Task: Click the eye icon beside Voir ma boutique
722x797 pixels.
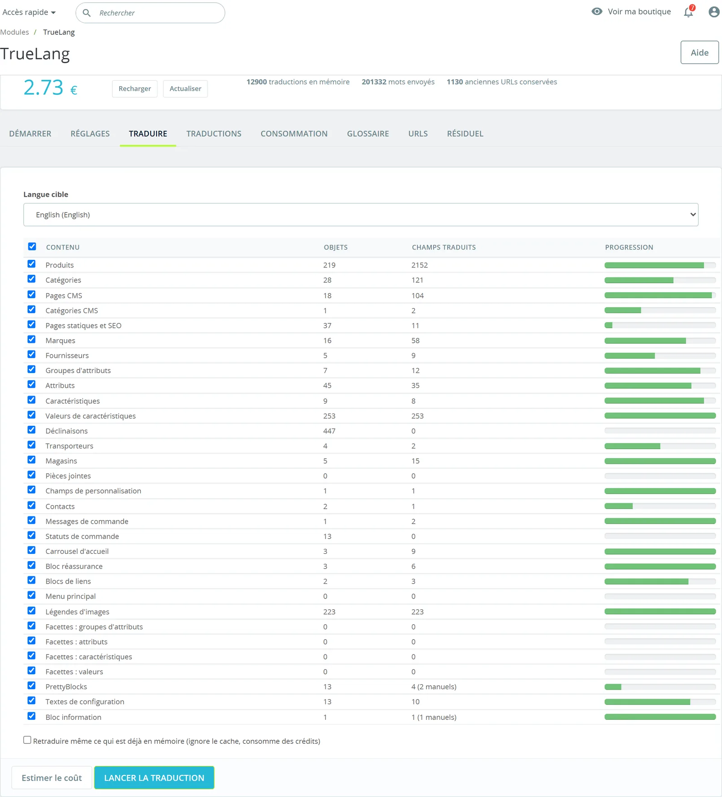Action: (x=597, y=12)
